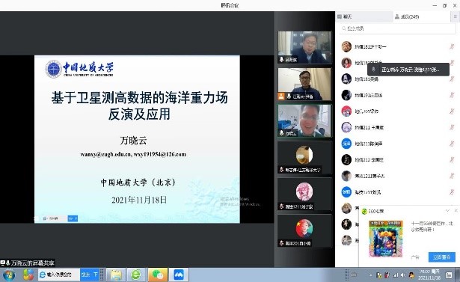Switch to Tencent Meeting taskbar icon
460x282 pixels.
[179, 275]
